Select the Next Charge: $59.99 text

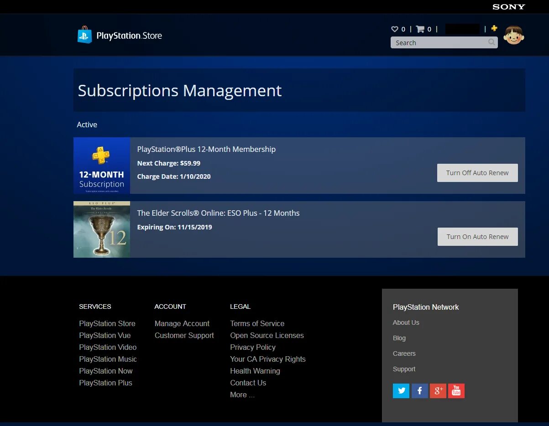pyautogui.click(x=169, y=163)
